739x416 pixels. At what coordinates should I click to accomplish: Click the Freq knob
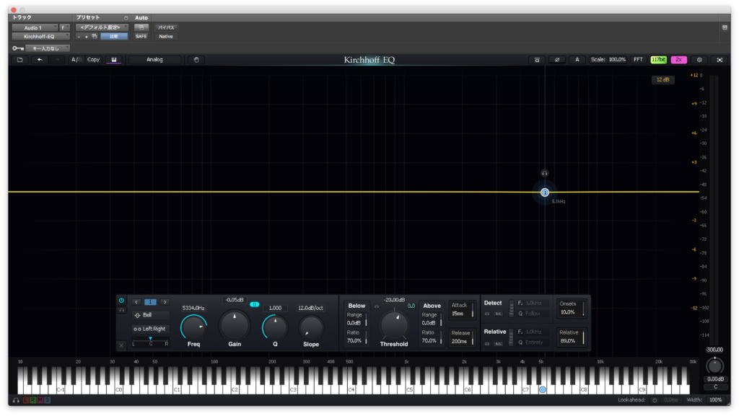coord(193,327)
